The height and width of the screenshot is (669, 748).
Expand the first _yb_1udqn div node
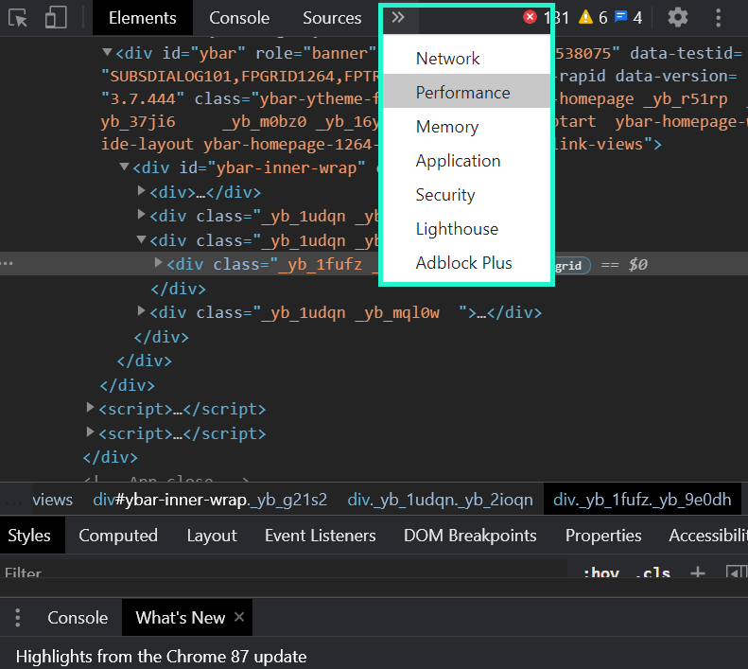coord(141,215)
